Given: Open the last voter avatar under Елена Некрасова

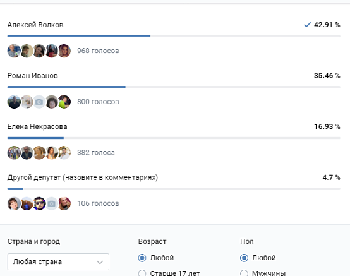Looking at the screenshot, I should [x=64, y=153].
